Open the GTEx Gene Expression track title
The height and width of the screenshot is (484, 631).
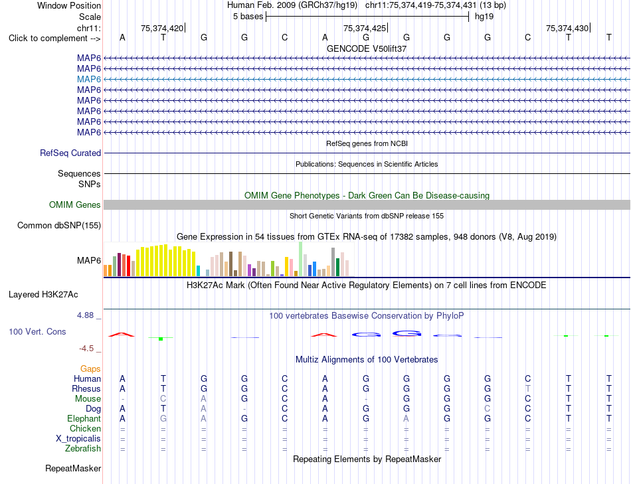367,236
